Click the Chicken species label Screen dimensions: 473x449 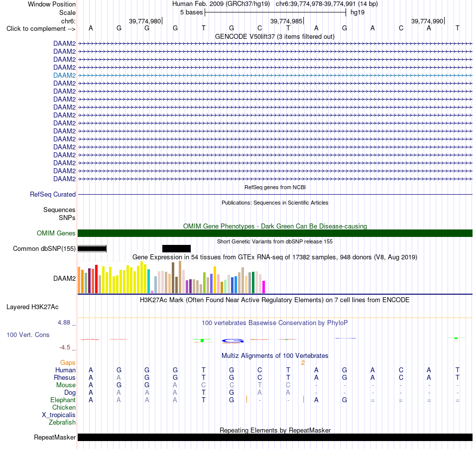tap(64, 407)
